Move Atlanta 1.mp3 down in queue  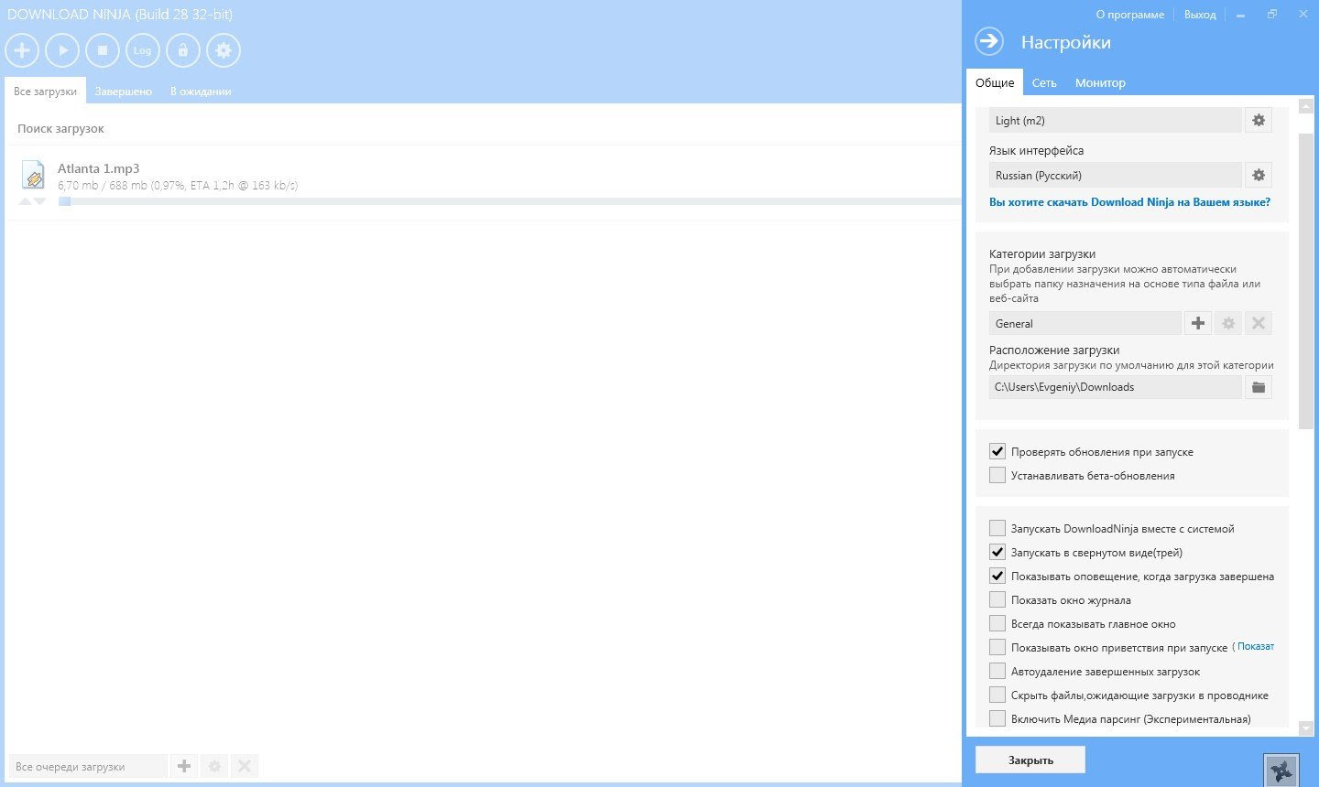pyautogui.click(x=39, y=201)
